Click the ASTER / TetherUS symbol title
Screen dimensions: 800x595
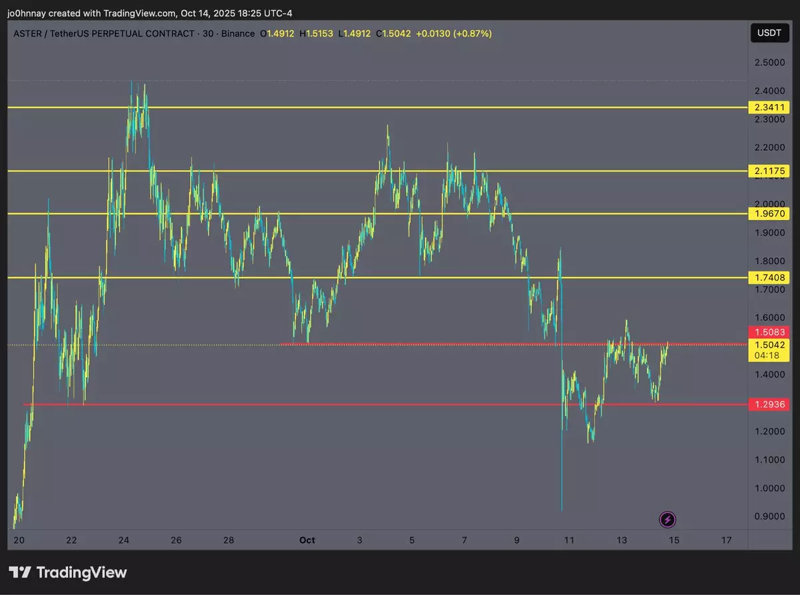point(104,33)
